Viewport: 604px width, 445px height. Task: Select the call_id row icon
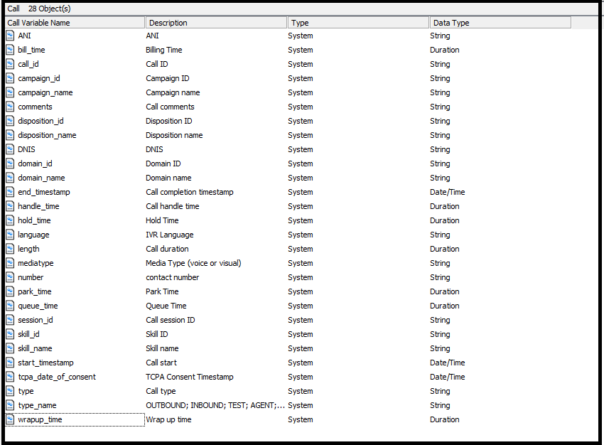[10, 65]
